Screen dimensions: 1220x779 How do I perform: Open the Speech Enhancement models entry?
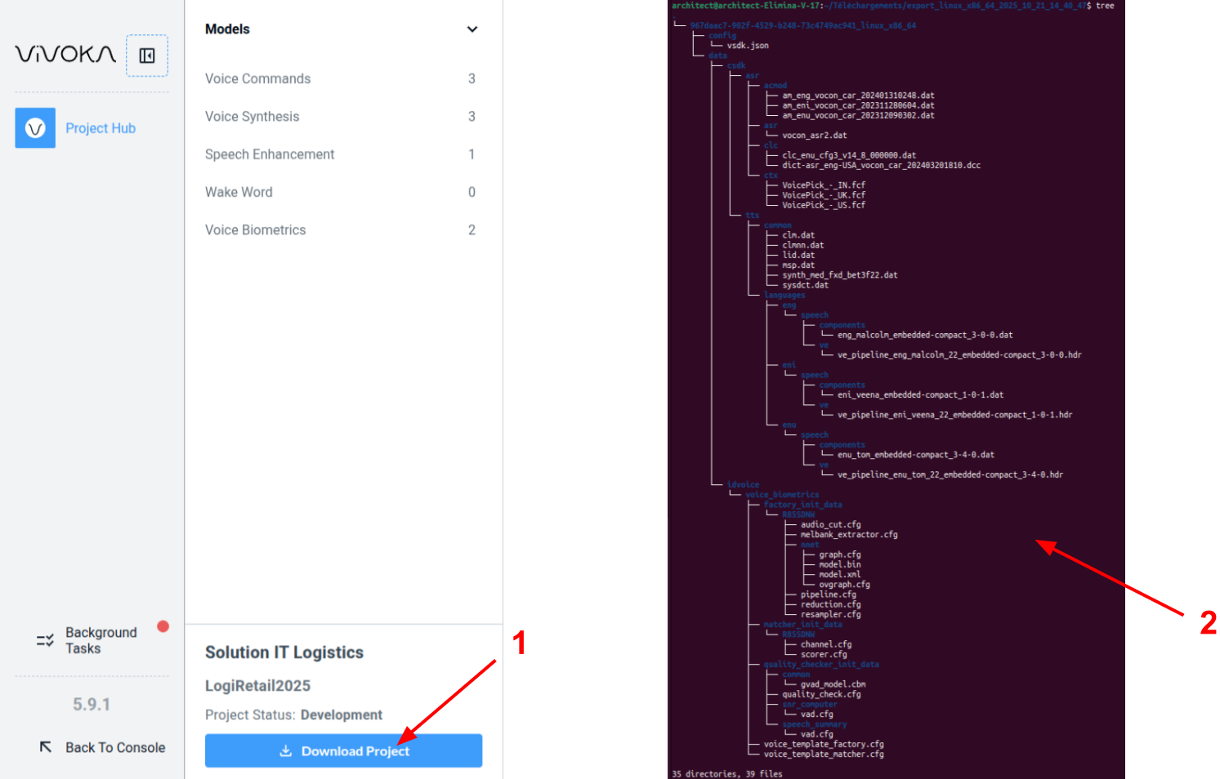click(x=270, y=154)
